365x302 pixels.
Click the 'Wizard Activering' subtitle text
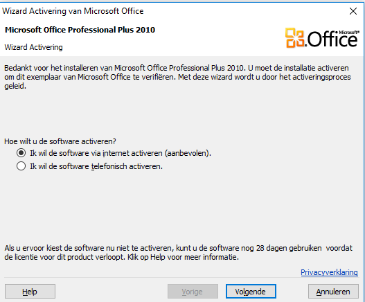click(x=33, y=47)
